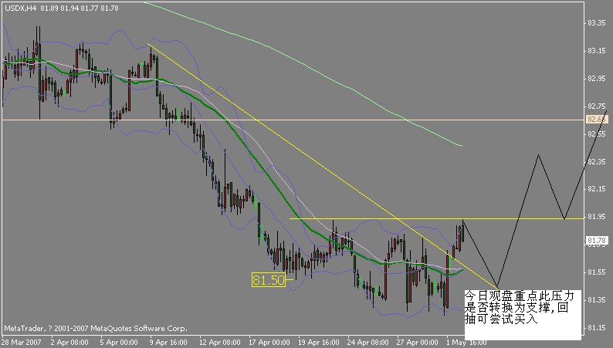Click the 82.65 horizontal line price tag
The height and width of the screenshot is (348, 613).
tap(596, 119)
